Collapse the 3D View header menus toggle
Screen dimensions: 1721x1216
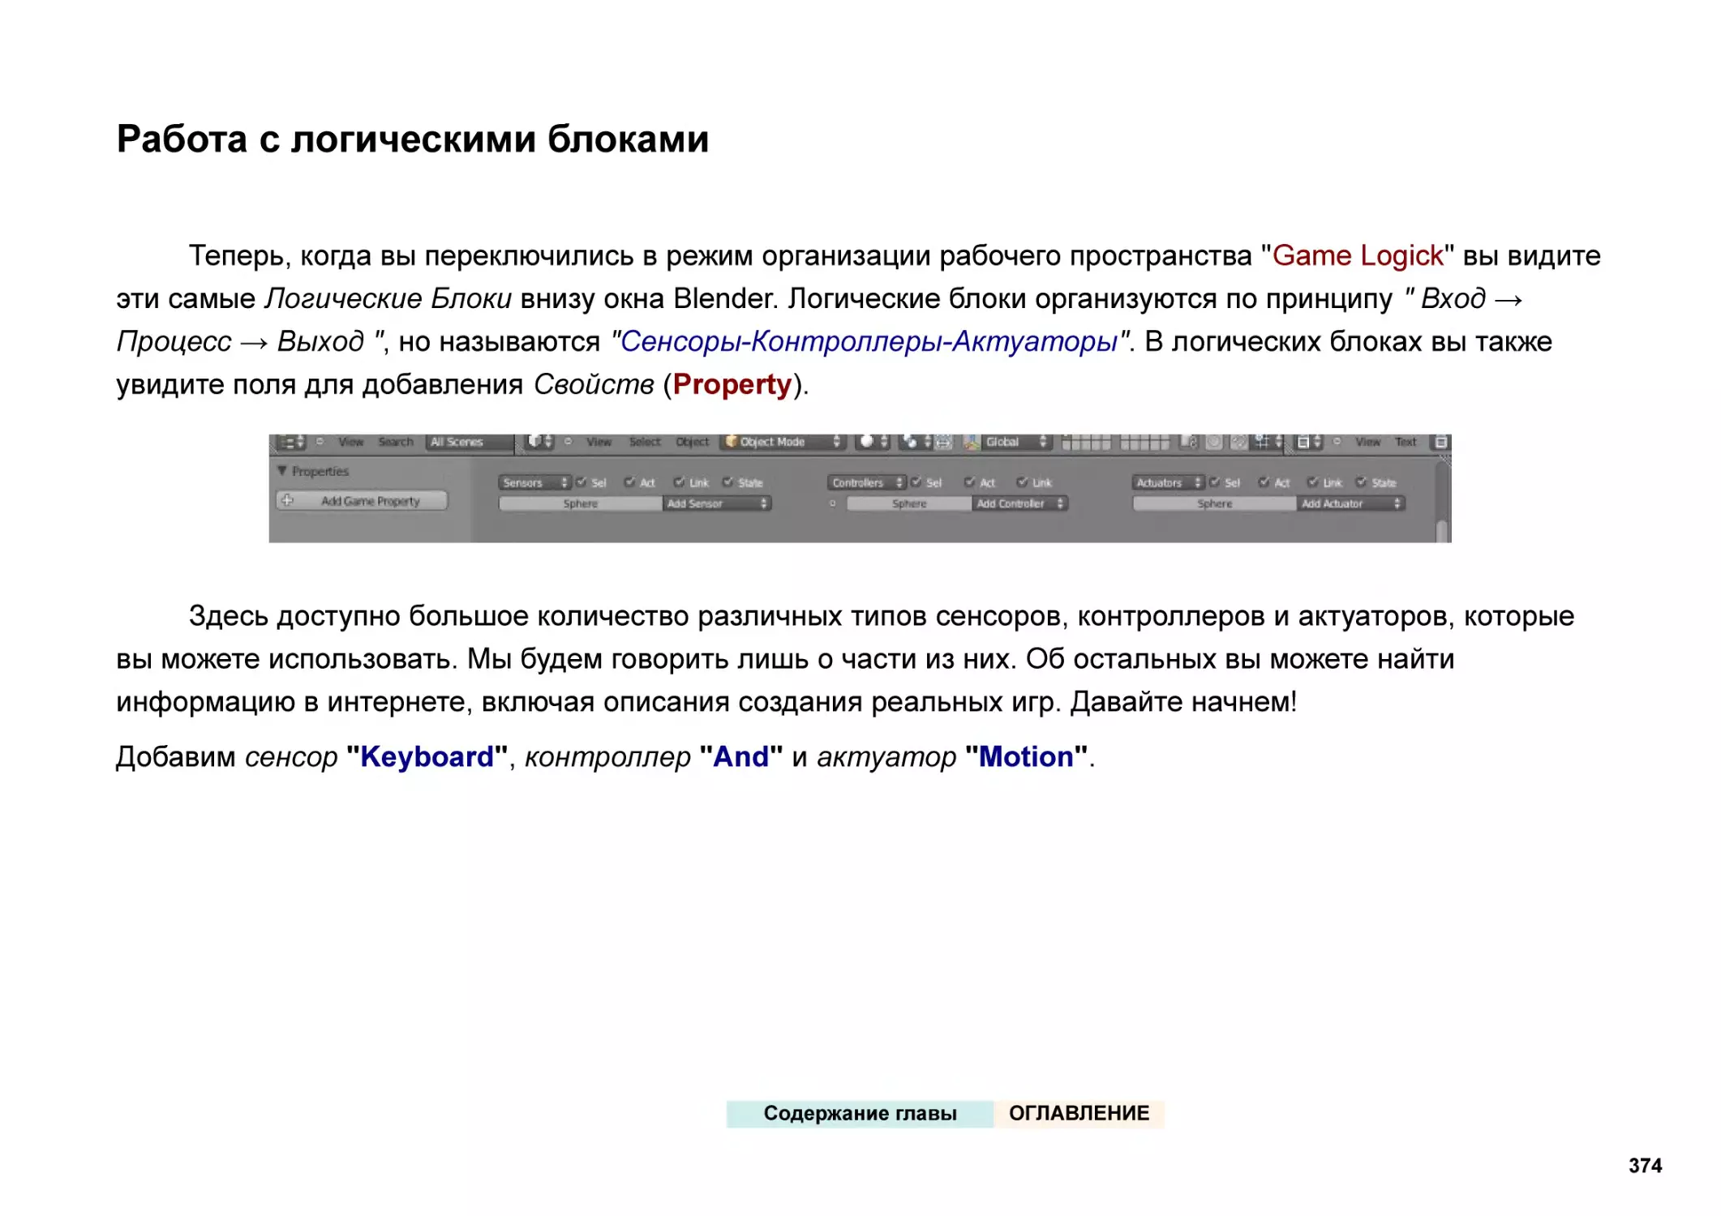[569, 442]
